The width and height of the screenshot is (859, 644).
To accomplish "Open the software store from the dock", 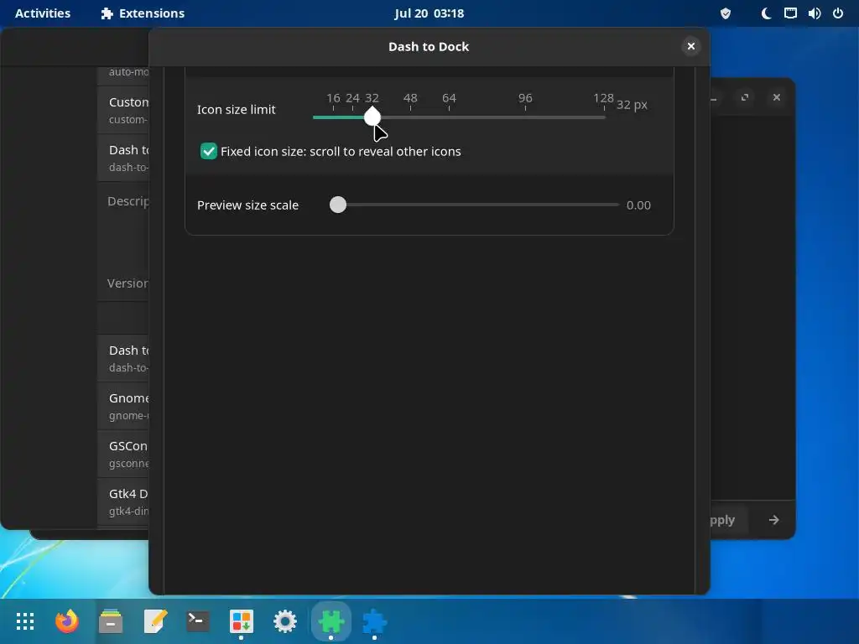I will coord(242,621).
